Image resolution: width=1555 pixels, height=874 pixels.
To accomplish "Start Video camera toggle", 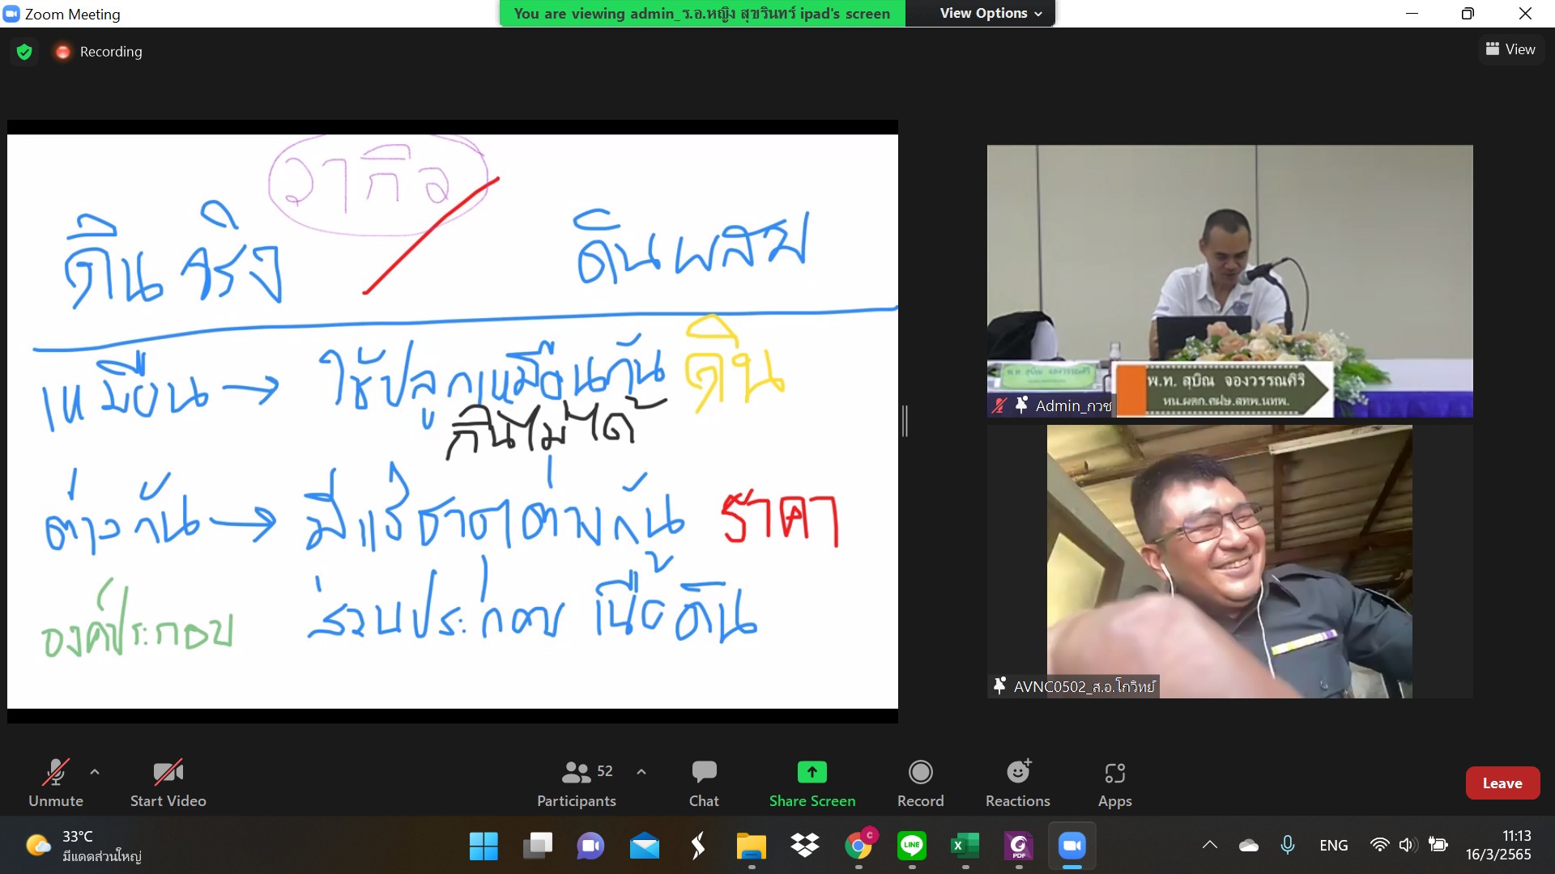I will click(168, 783).
